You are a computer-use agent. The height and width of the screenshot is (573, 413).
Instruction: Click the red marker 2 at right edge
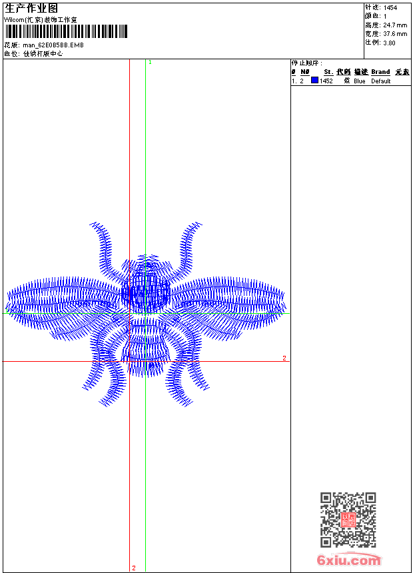pyautogui.click(x=284, y=358)
